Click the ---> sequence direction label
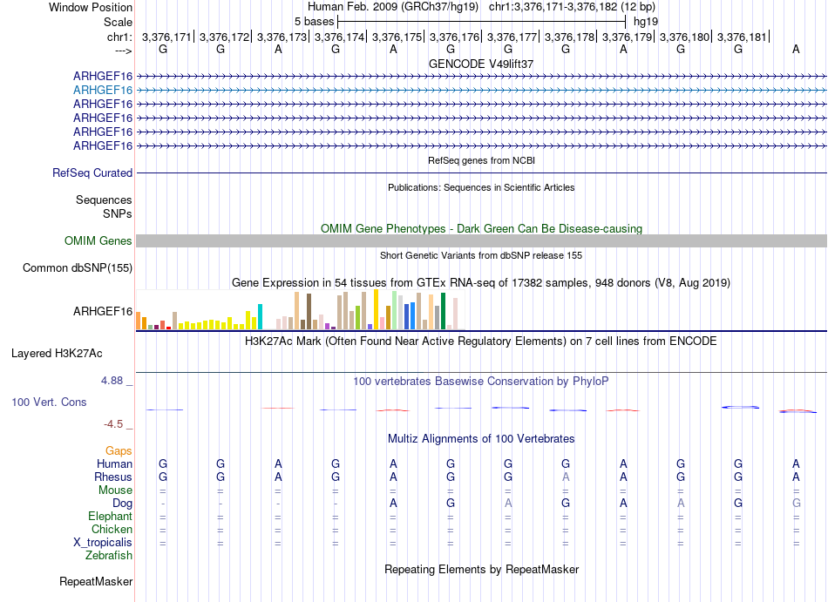 124,51
